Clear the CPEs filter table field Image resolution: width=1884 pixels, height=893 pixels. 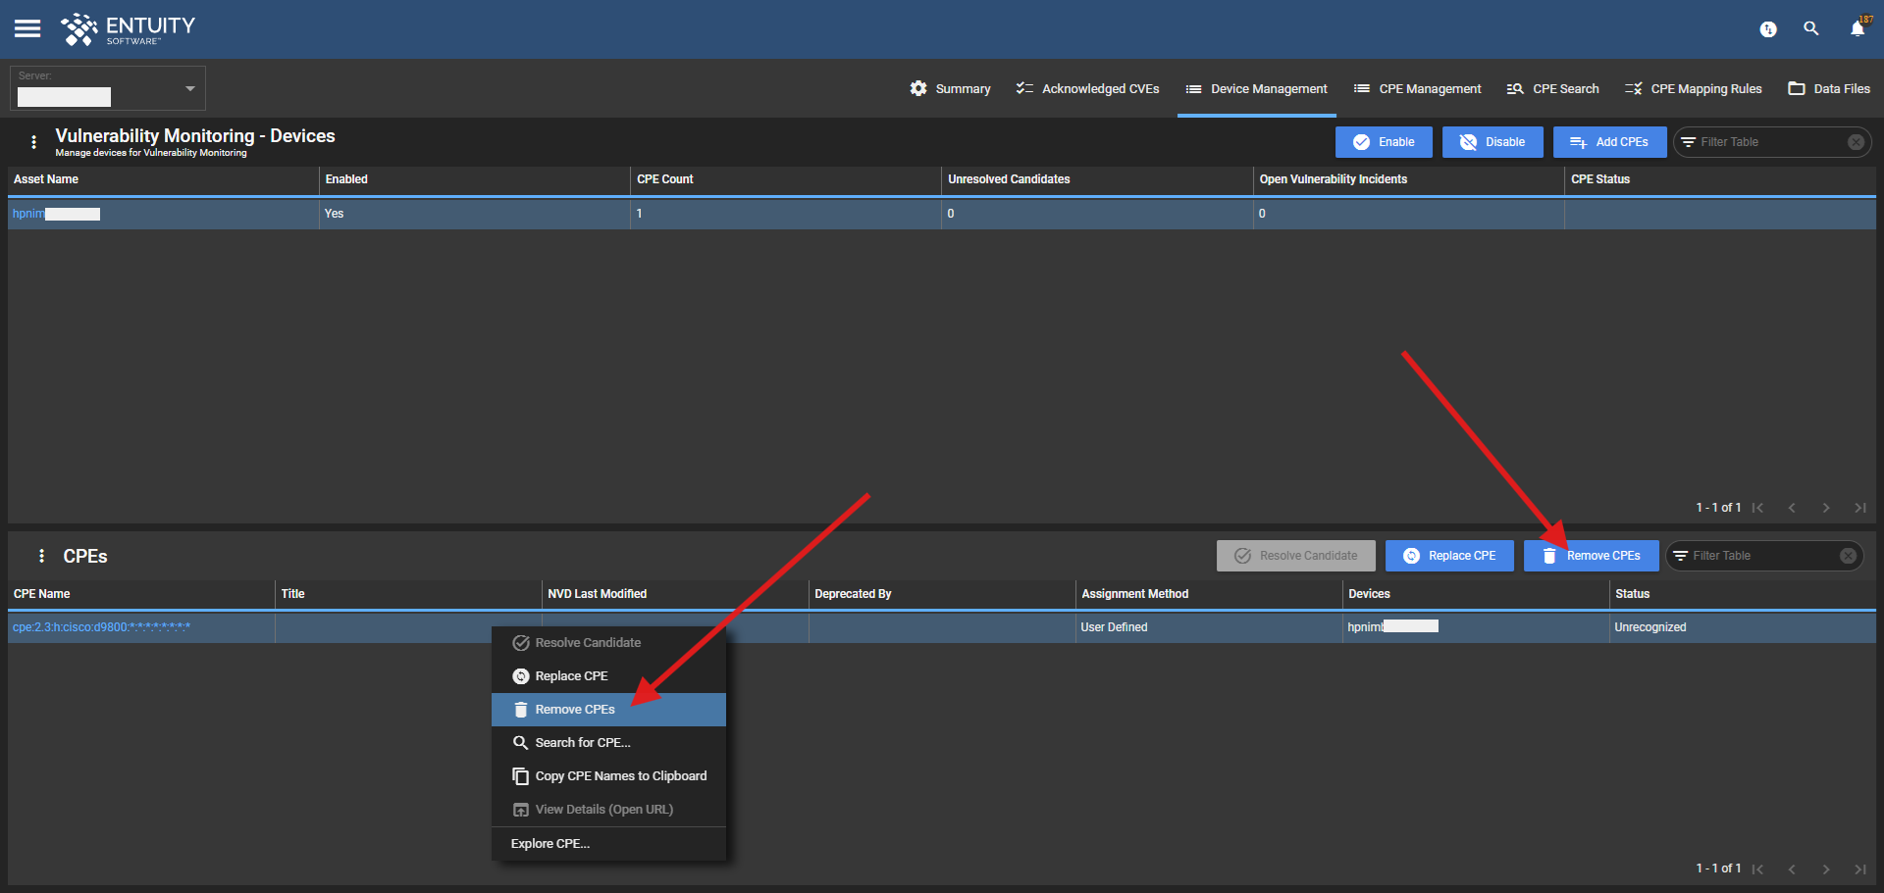click(1848, 556)
